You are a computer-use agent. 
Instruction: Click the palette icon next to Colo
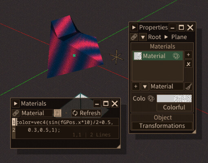coord(151,99)
